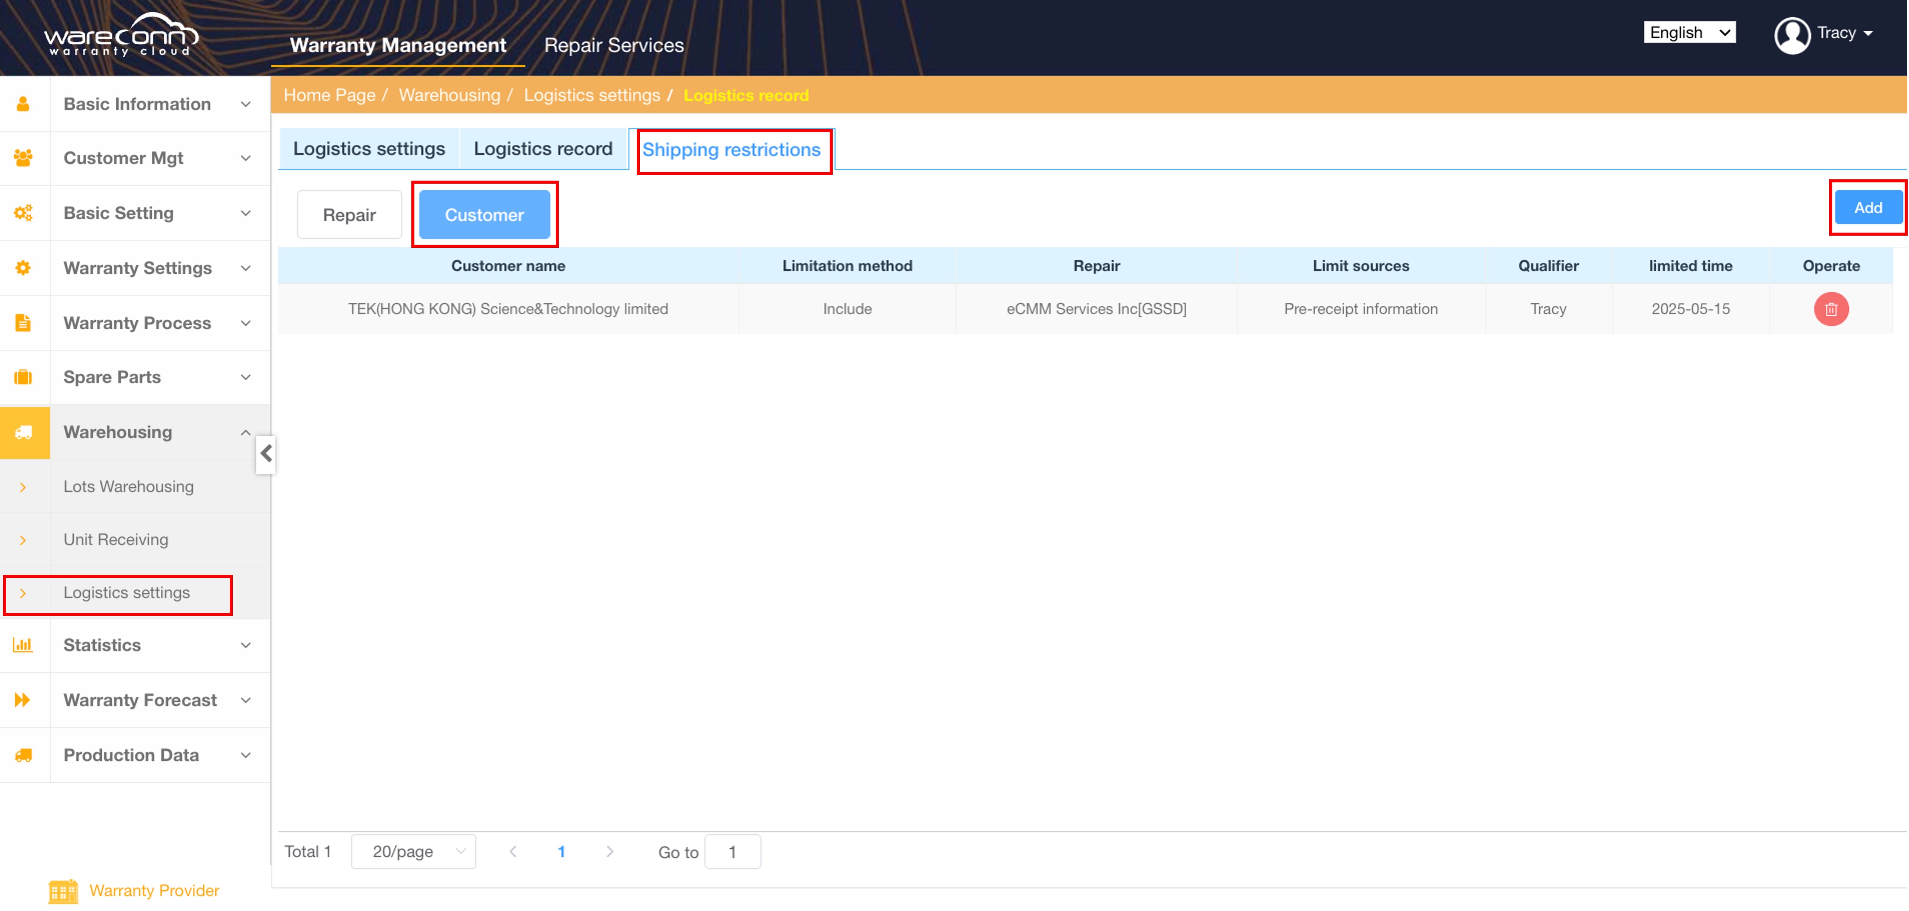
Task: Click the Statistics bar chart icon
Action: (x=24, y=645)
